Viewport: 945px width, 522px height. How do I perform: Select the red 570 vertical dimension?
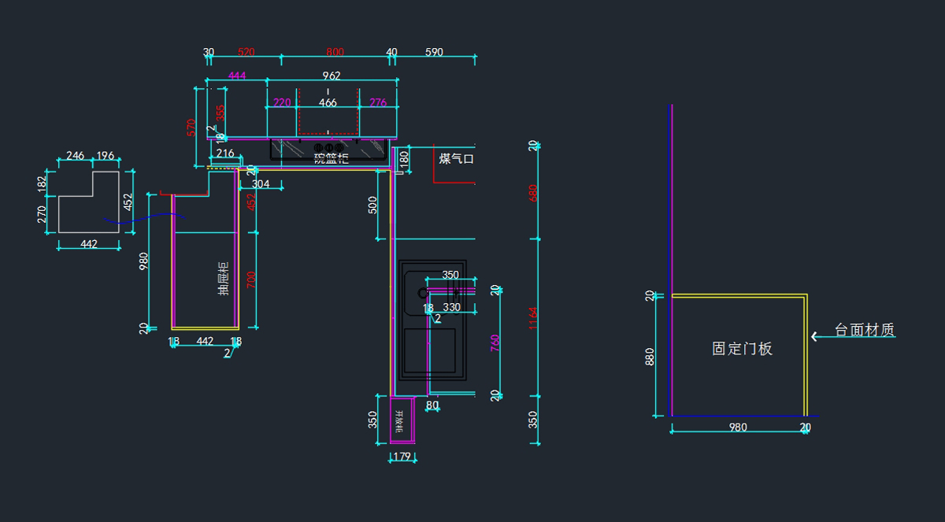click(191, 128)
